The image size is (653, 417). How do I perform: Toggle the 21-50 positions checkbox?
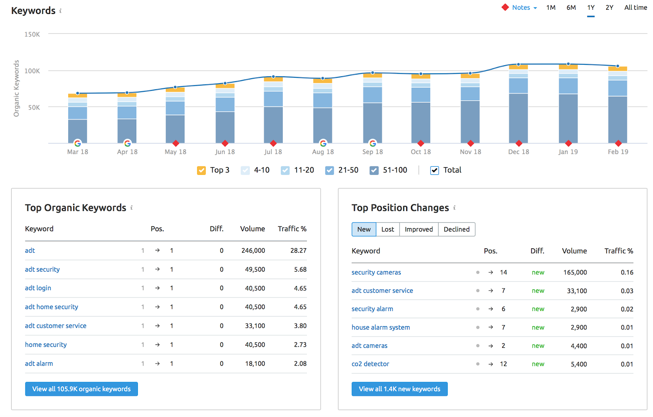point(329,170)
